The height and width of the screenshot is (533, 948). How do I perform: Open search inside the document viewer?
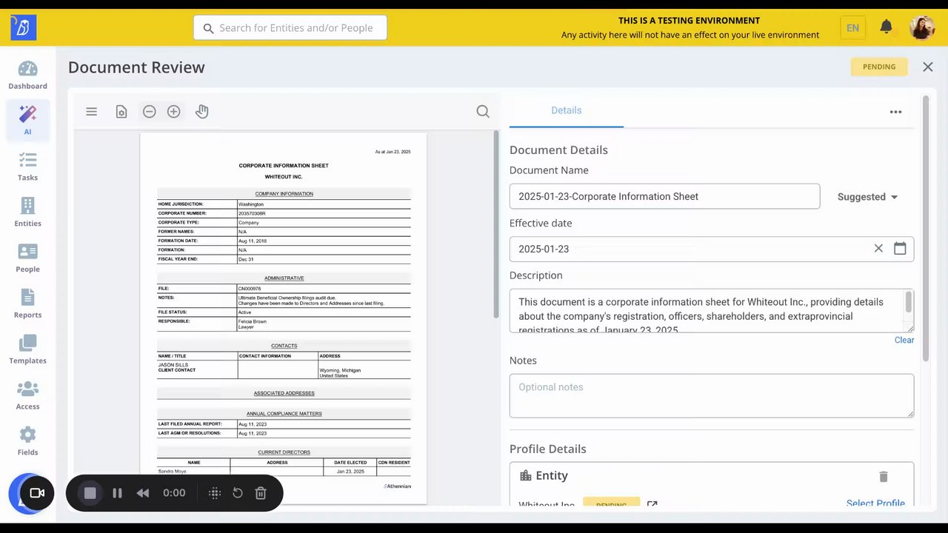[483, 111]
